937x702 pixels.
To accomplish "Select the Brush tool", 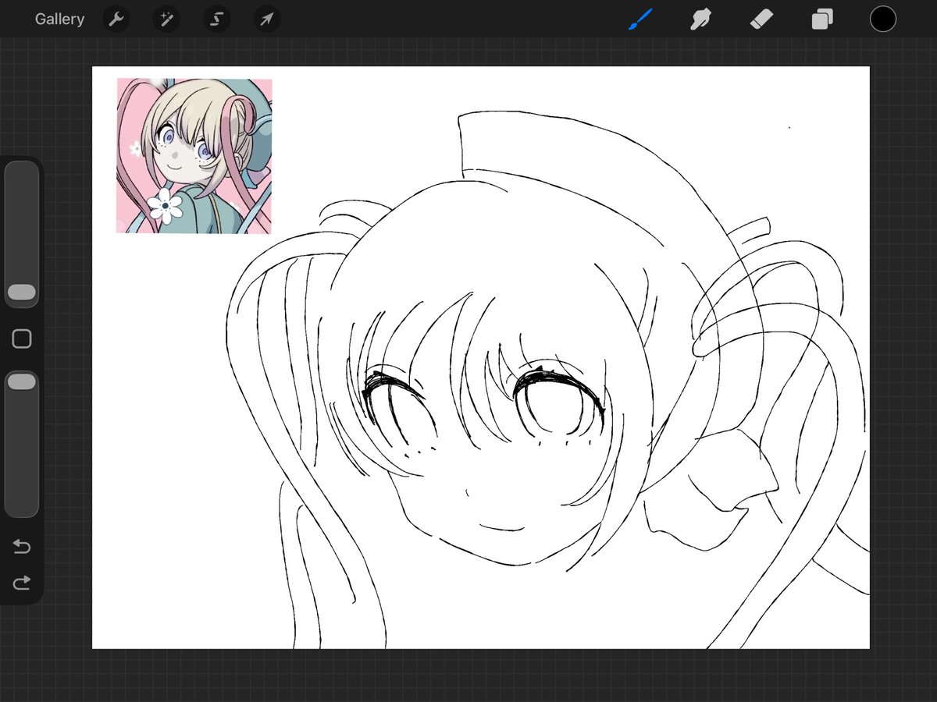I will point(640,19).
